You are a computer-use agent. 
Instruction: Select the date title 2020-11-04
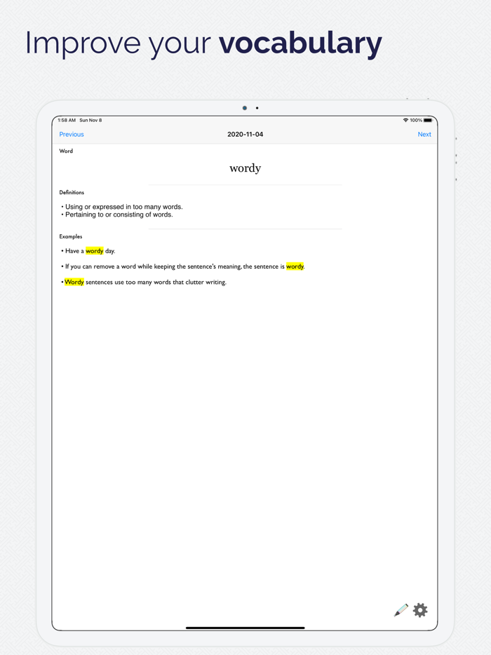coord(245,135)
